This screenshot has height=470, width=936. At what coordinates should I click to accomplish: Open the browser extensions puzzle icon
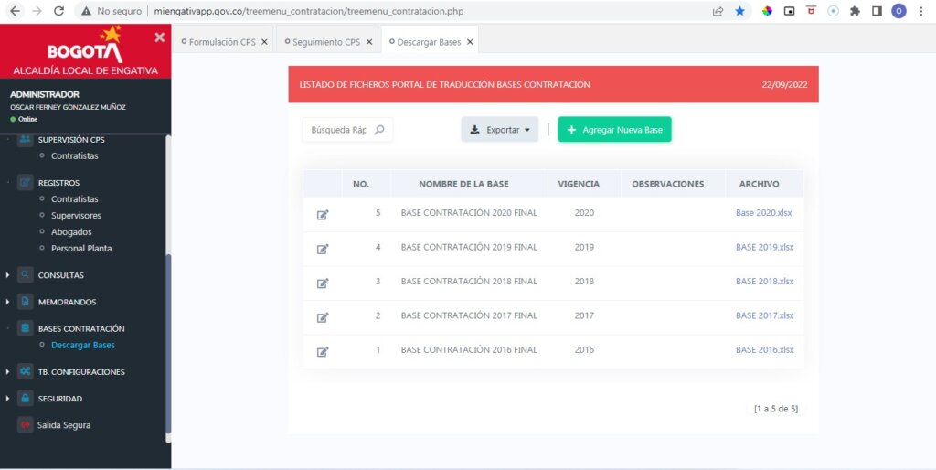[x=855, y=11]
